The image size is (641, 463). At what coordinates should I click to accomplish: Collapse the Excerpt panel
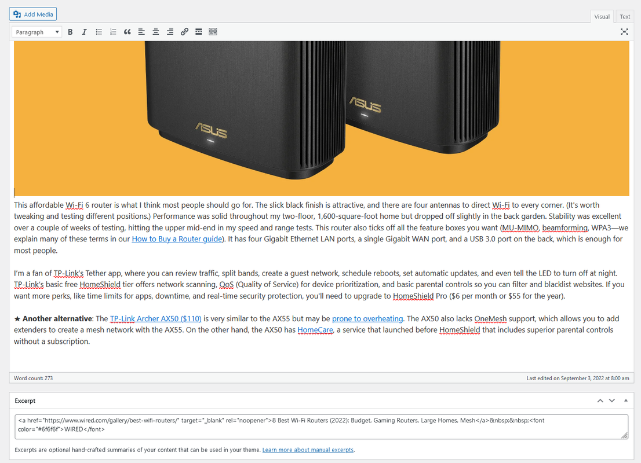click(626, 400)
